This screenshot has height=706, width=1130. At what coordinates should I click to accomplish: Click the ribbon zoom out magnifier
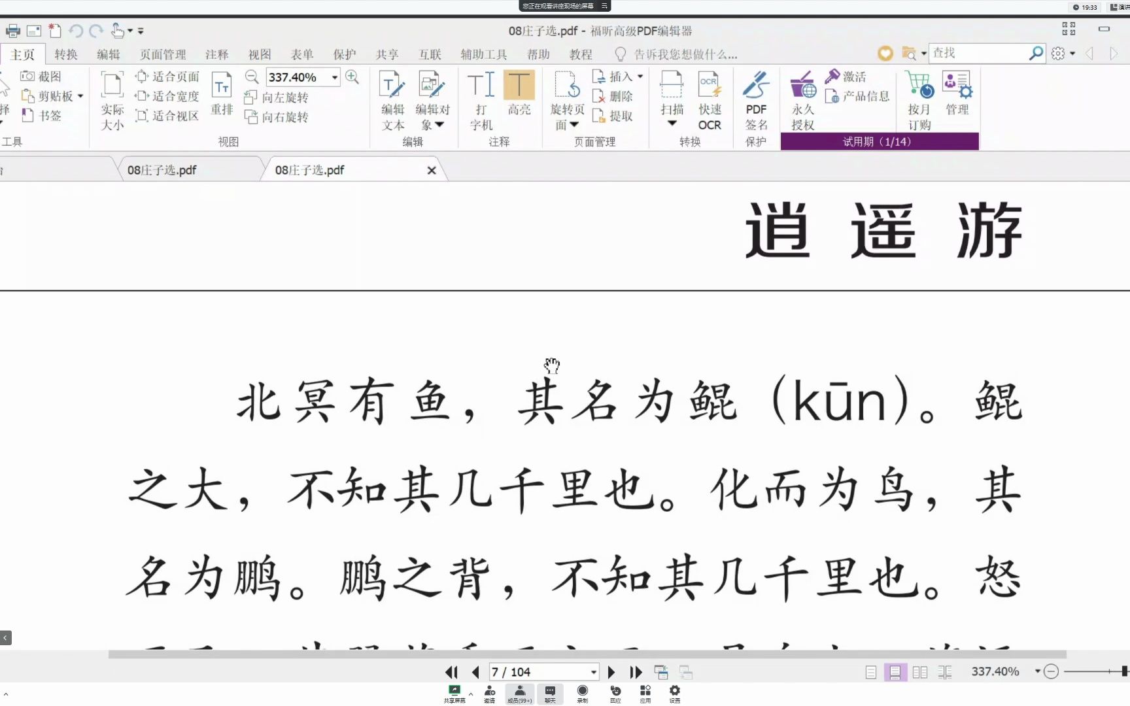tap(252, 76)
